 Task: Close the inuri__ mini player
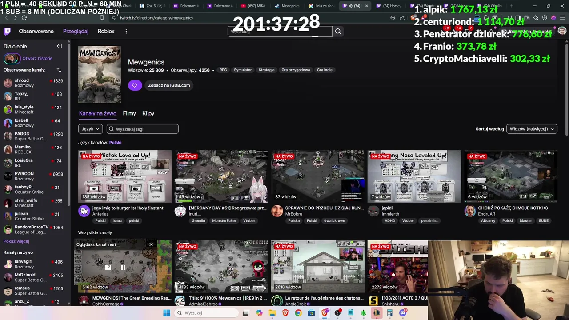click(151, 244)
